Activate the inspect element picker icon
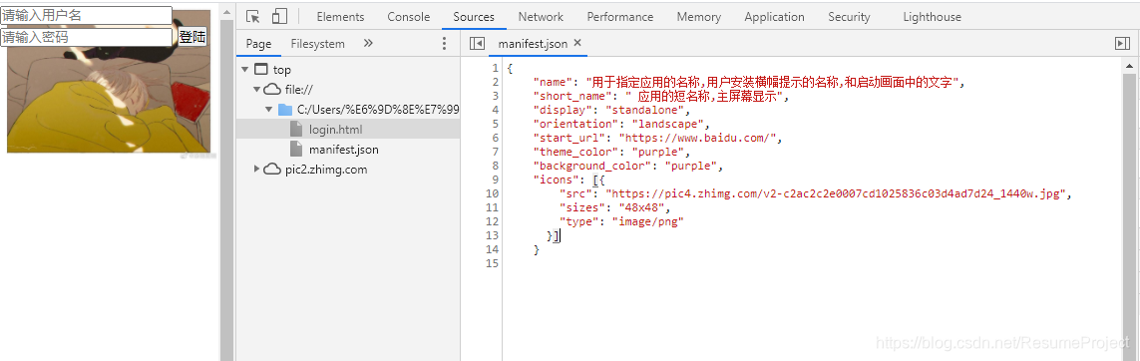 [253, 16]
